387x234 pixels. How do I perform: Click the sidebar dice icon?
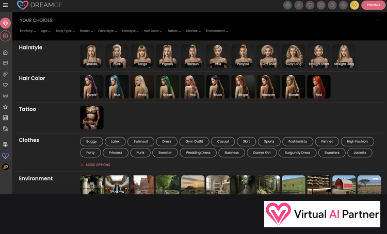6,129
